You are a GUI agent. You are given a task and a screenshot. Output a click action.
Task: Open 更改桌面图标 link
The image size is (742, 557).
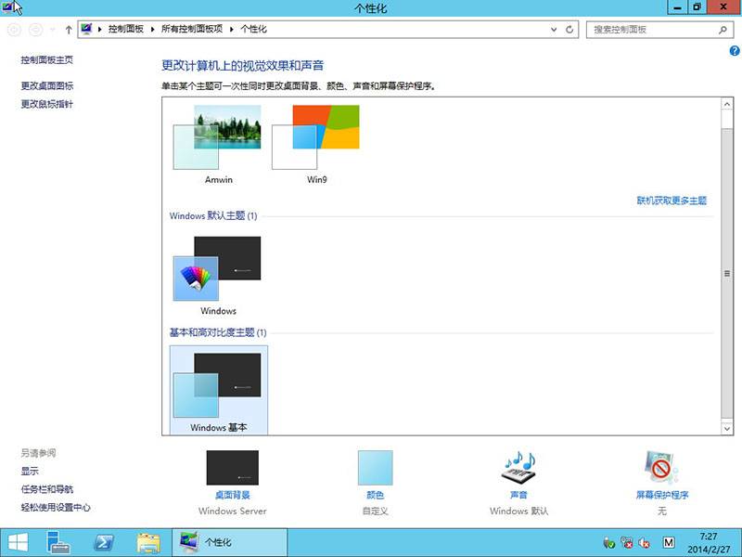[47, 85]
